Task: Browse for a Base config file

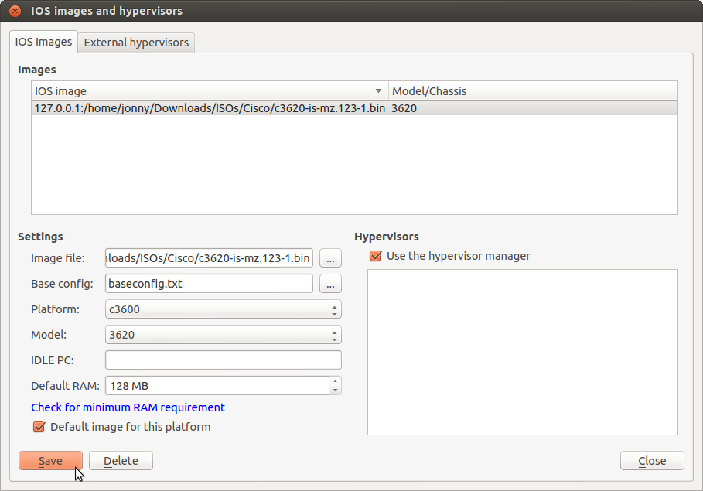Action: coord(330,285)
